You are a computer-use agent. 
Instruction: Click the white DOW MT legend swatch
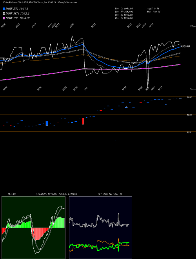point(4,13)
